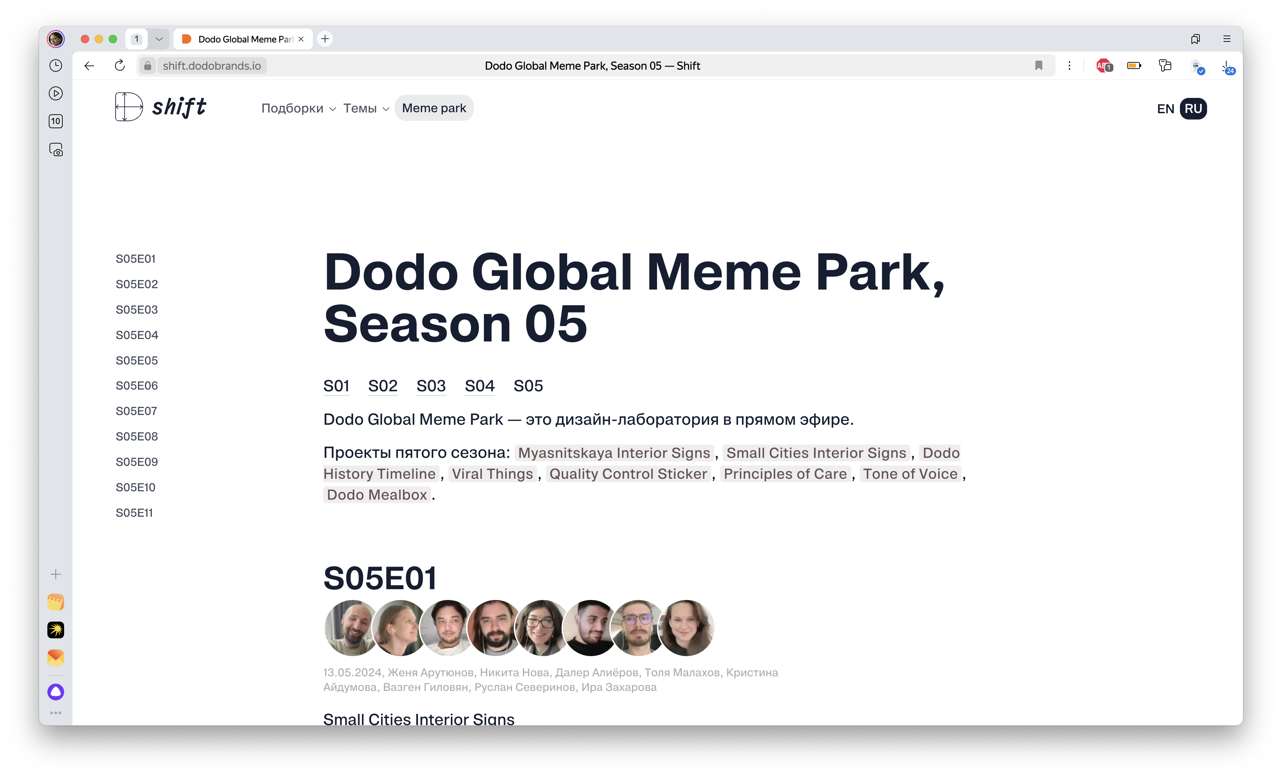The image size is (1282, 777).
Task: Expand the Темы dropdown menu
Action: click(366, 108)
